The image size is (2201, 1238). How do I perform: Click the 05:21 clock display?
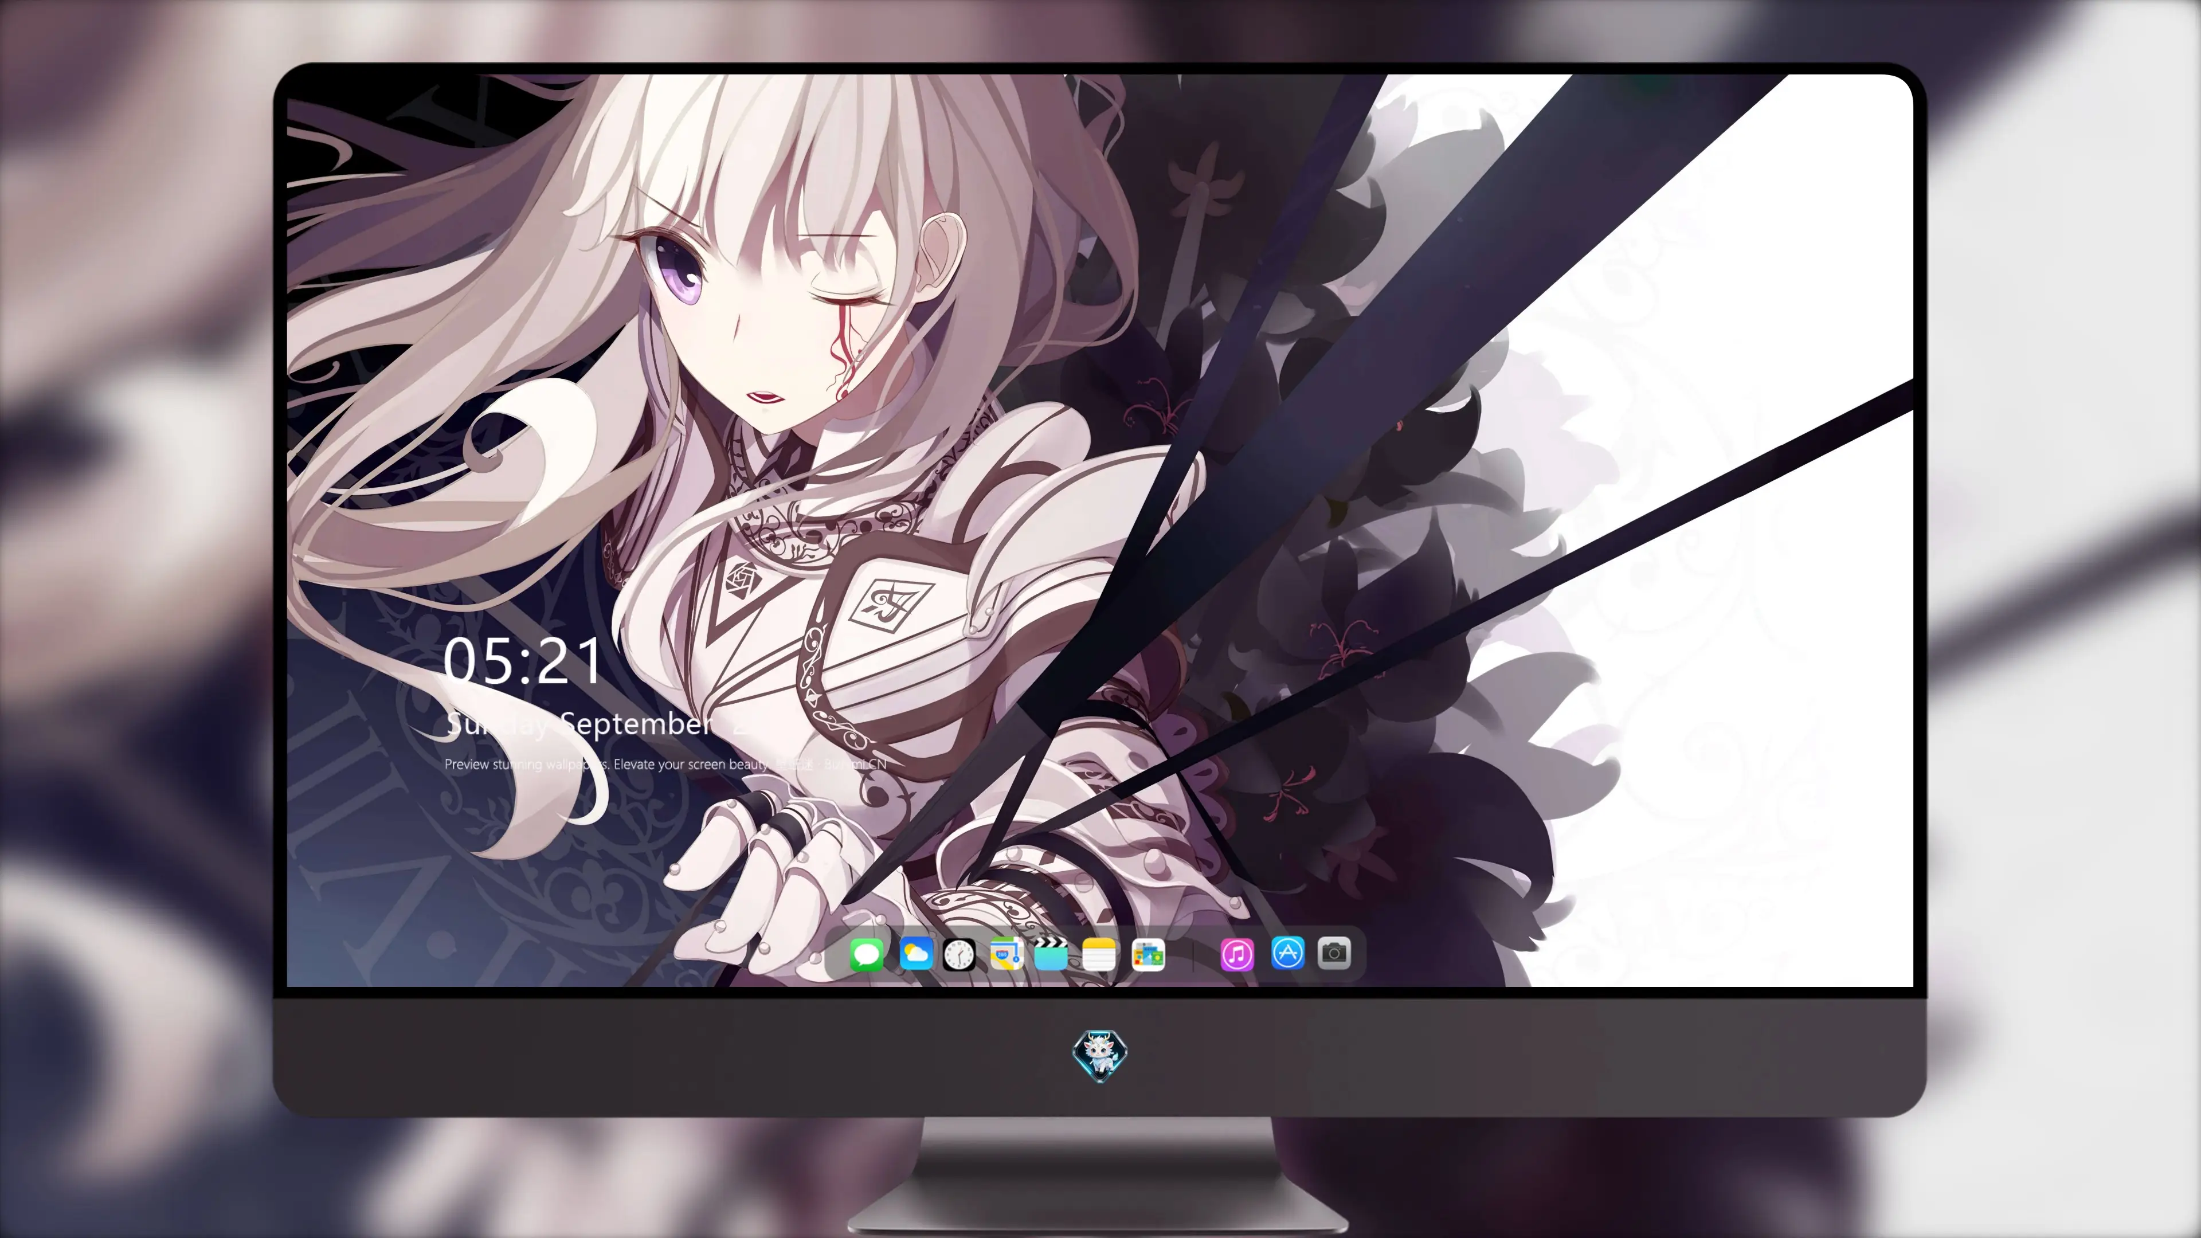(523, 660)
